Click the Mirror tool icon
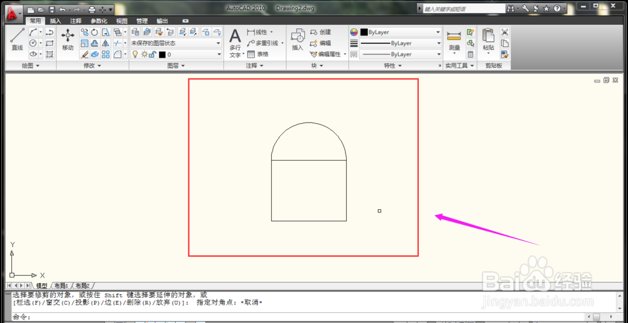 [106, 43]
